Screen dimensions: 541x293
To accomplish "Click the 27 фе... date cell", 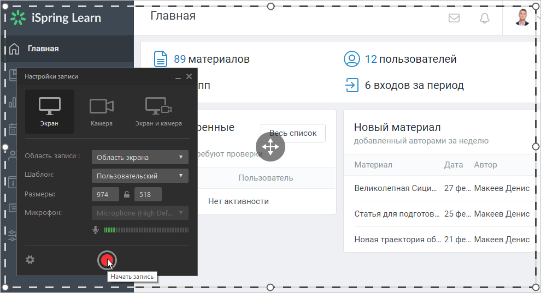I will (457, 188).
